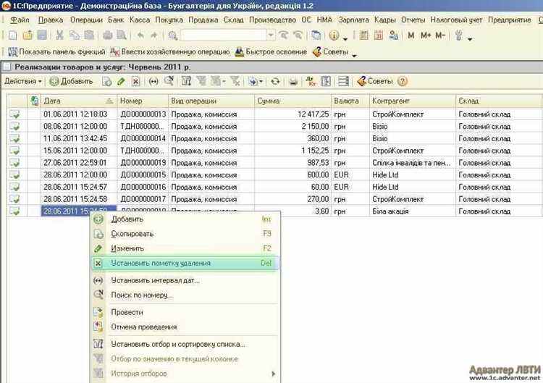
Task: Click the Провести icon in context menu
Action: point(98,312)
